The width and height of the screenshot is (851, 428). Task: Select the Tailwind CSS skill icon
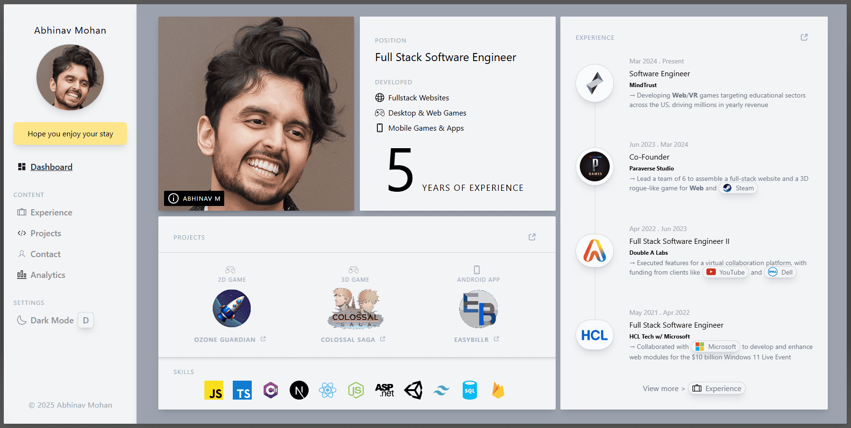[441, 390]
